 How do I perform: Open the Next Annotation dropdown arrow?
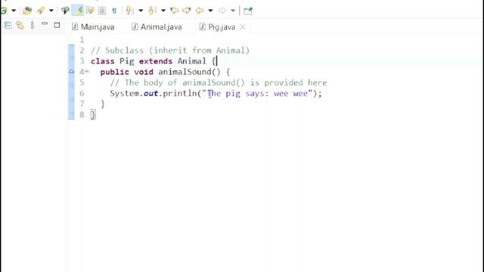(x=141, y=11)
